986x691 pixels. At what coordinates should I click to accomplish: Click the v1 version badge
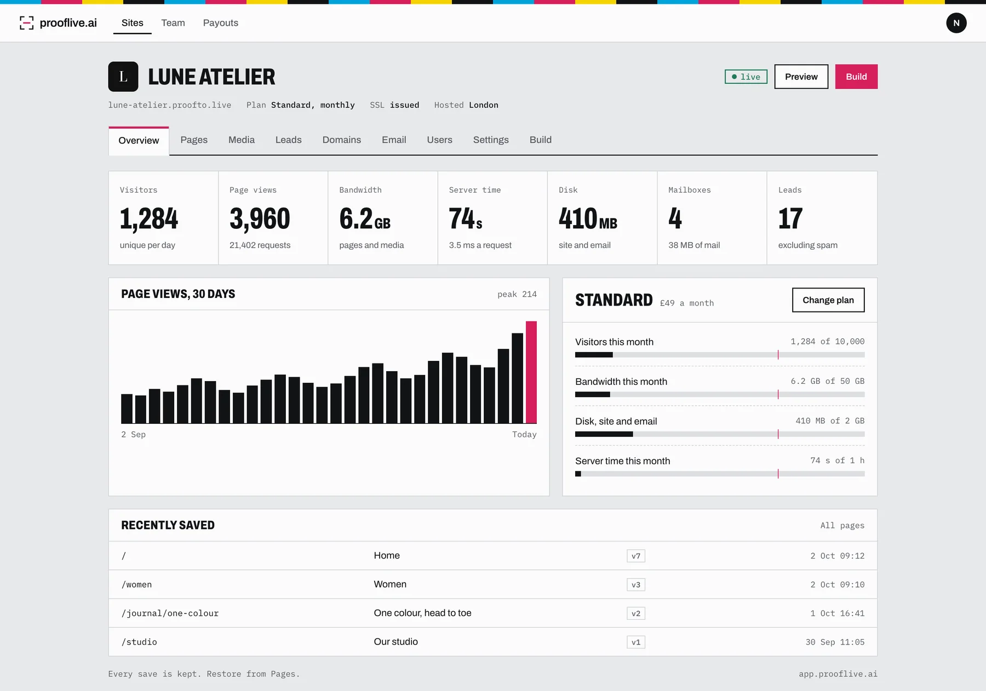pyautogui.click(x=636, y=642)
